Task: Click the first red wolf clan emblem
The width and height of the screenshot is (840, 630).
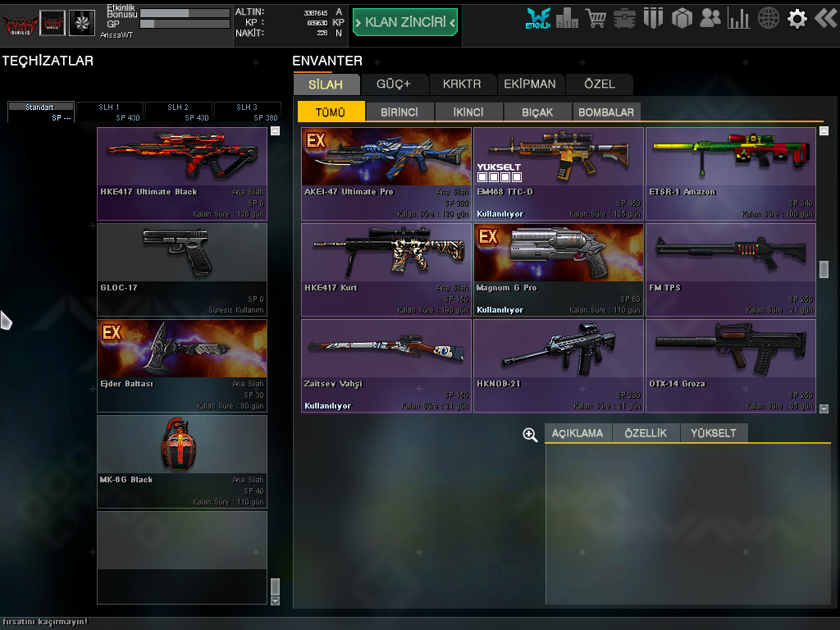Action: point(20,24)
